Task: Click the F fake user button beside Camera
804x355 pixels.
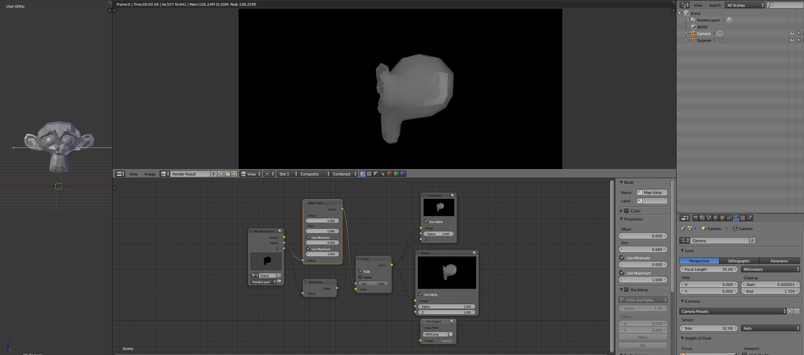Action: pyautogui.click(x=752, y=240)
